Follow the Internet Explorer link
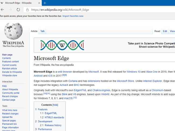Viewport: 175px width, 131px height. [x=152, y=81]
